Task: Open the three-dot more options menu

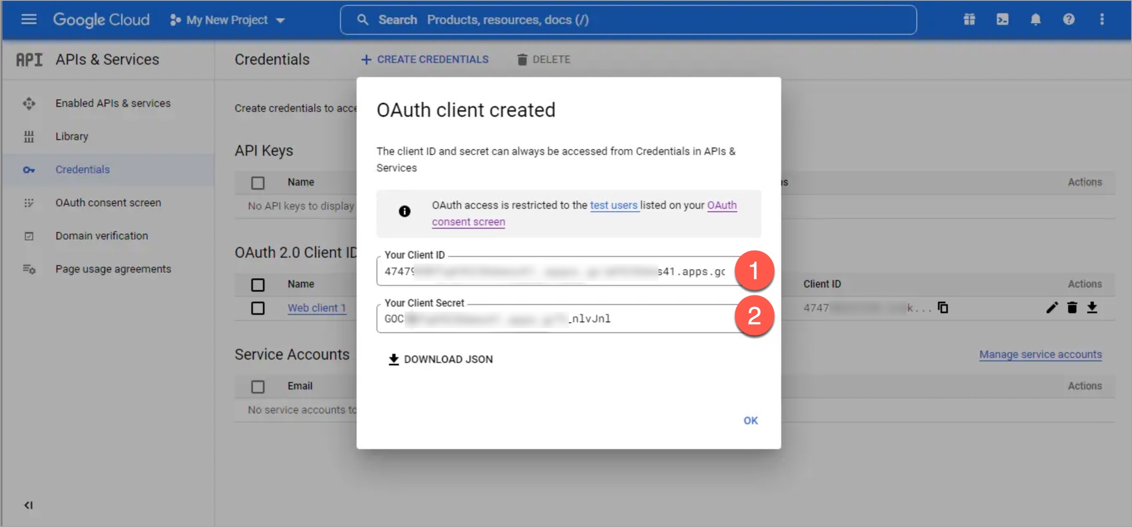Action: (x=1102, y=20)
